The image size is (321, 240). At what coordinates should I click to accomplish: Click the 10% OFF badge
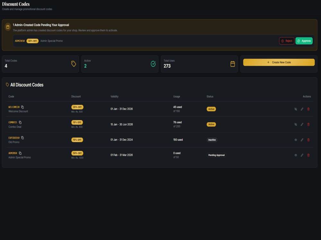pyautogui.click(x=77, y=140)
